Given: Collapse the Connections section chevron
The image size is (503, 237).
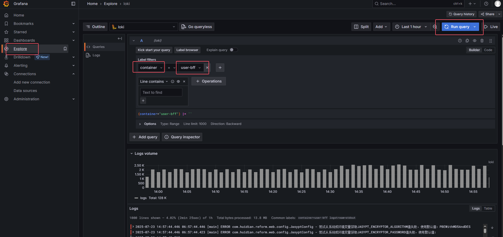Looking at the screenshot, I should tap(74, 74).
